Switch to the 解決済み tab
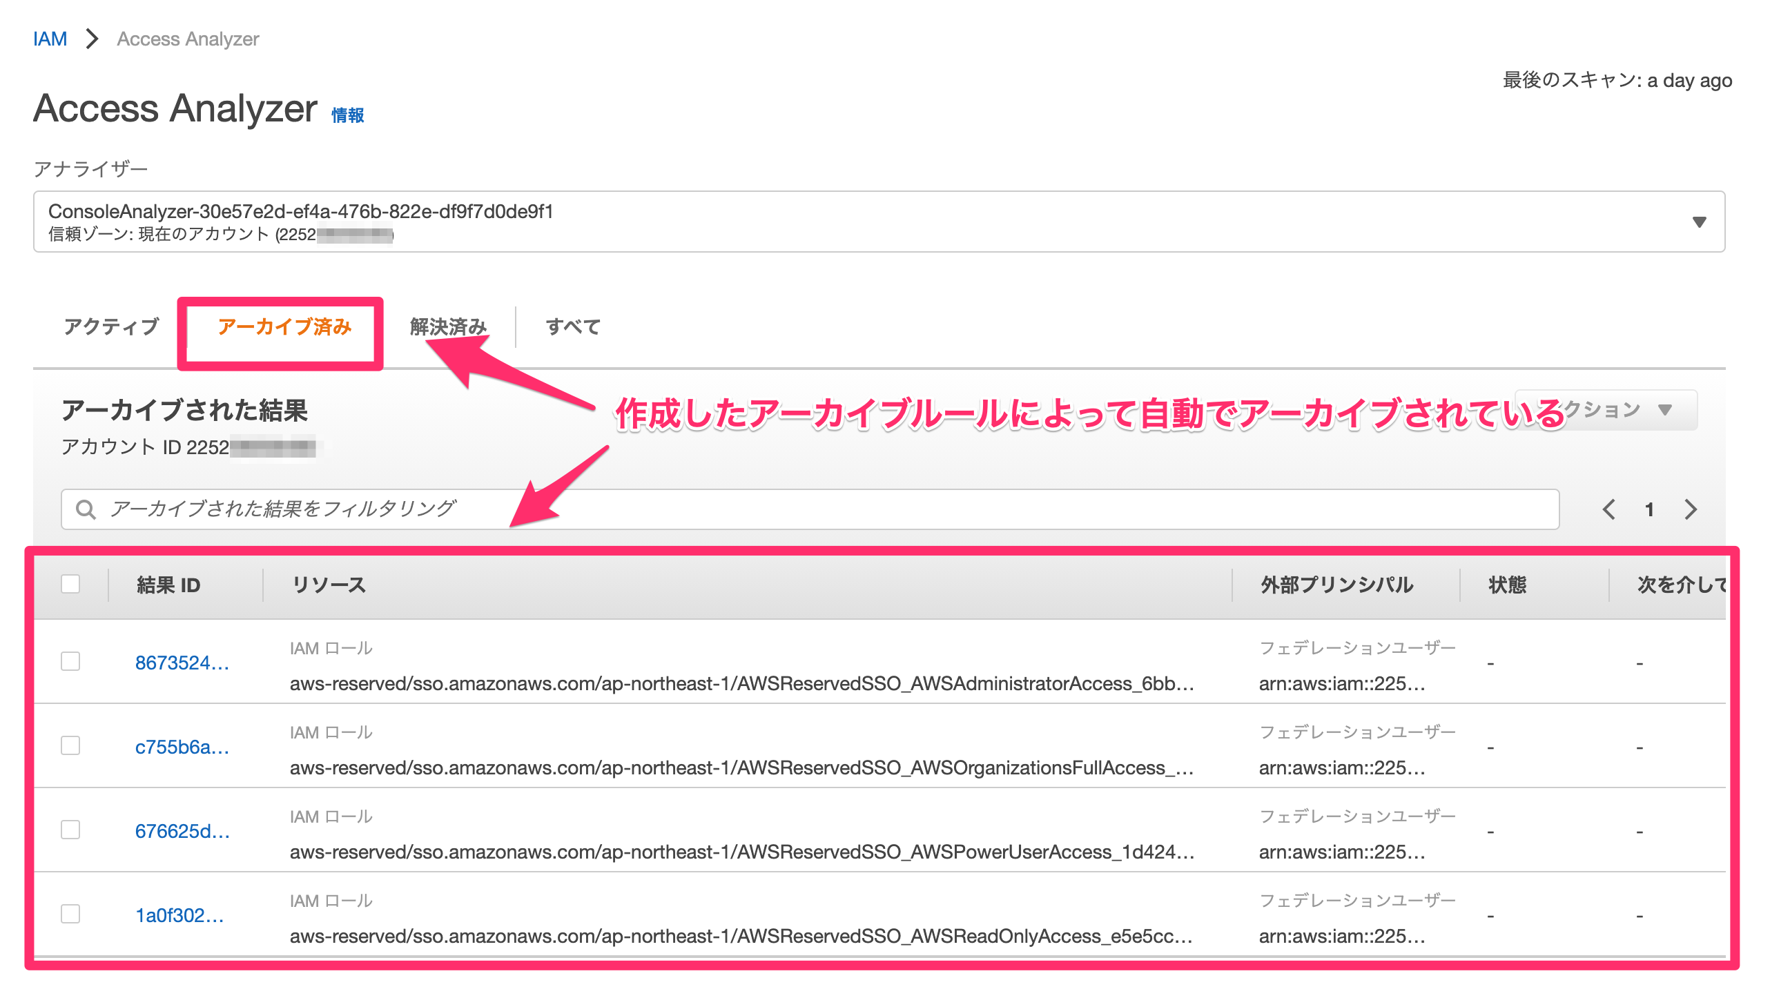The width and height of the screenshot is (1770, 998). point(448,326)
